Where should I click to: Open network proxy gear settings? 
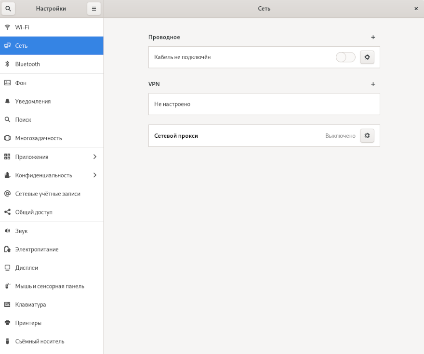tap(367, 136)
